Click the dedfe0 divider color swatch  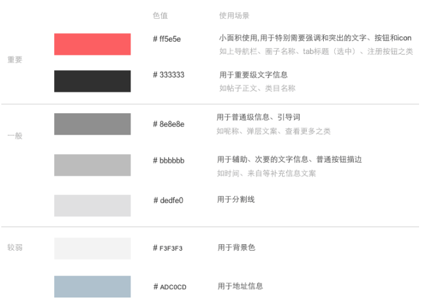[x=92, y=205]
